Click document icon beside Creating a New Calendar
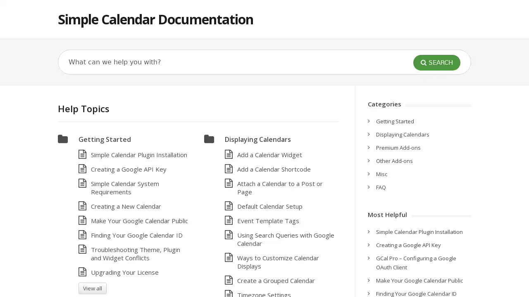 [83, 206]
